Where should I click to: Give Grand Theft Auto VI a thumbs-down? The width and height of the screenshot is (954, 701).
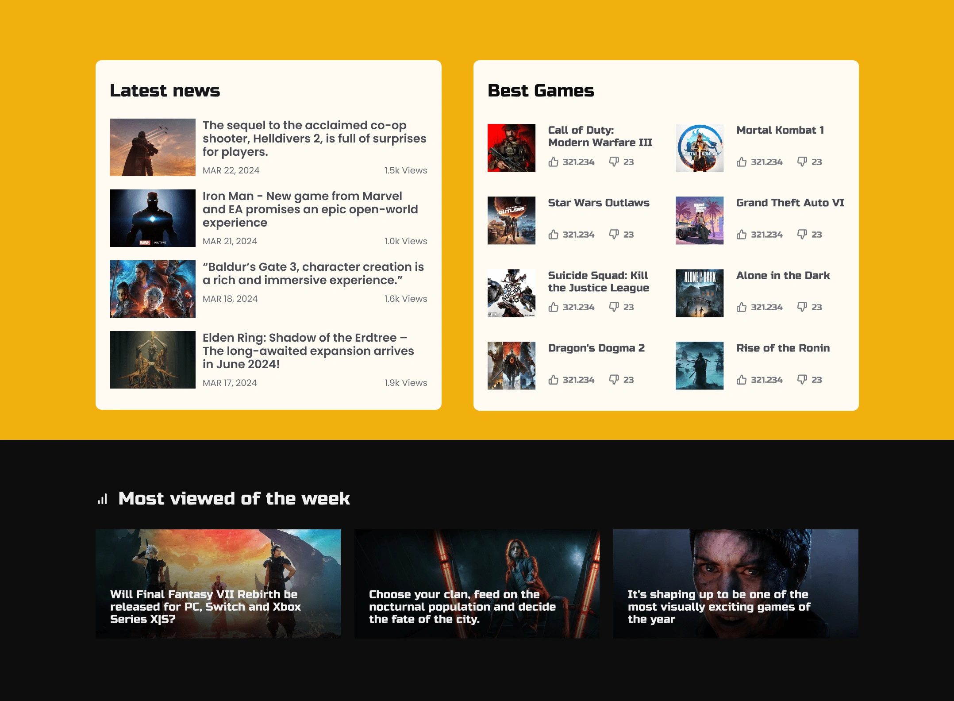tap(802, 235)
